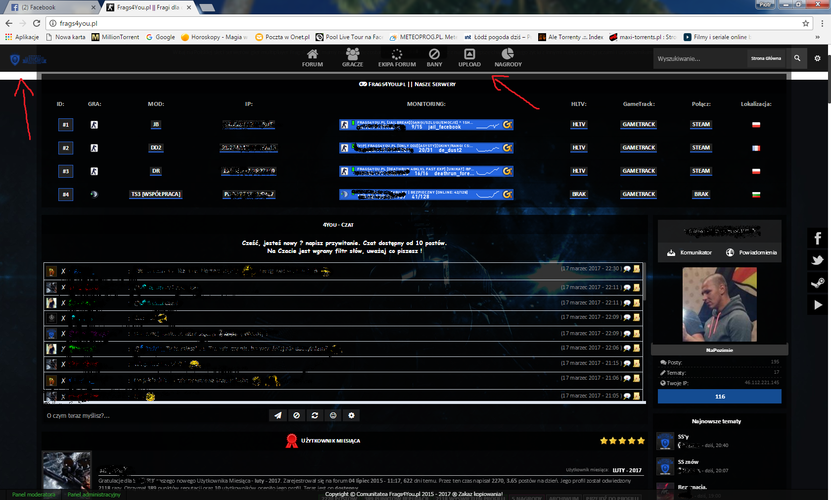The width and height of the screenshot is (831, 500).
Task: Click the send message paper plane icon
Action: (278, 415)
